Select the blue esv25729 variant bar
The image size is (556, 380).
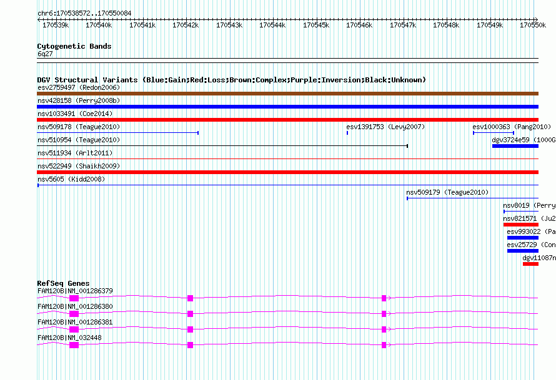click(523, 251)
